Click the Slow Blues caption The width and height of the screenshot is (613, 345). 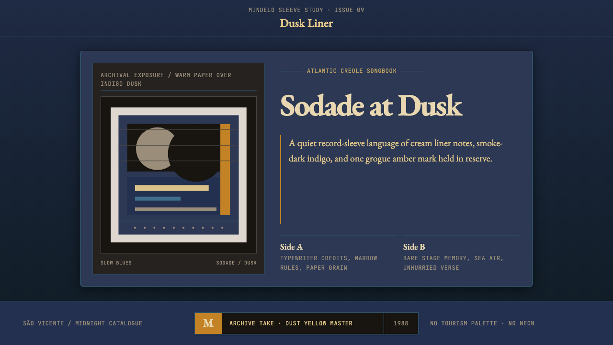coord(116,263)
